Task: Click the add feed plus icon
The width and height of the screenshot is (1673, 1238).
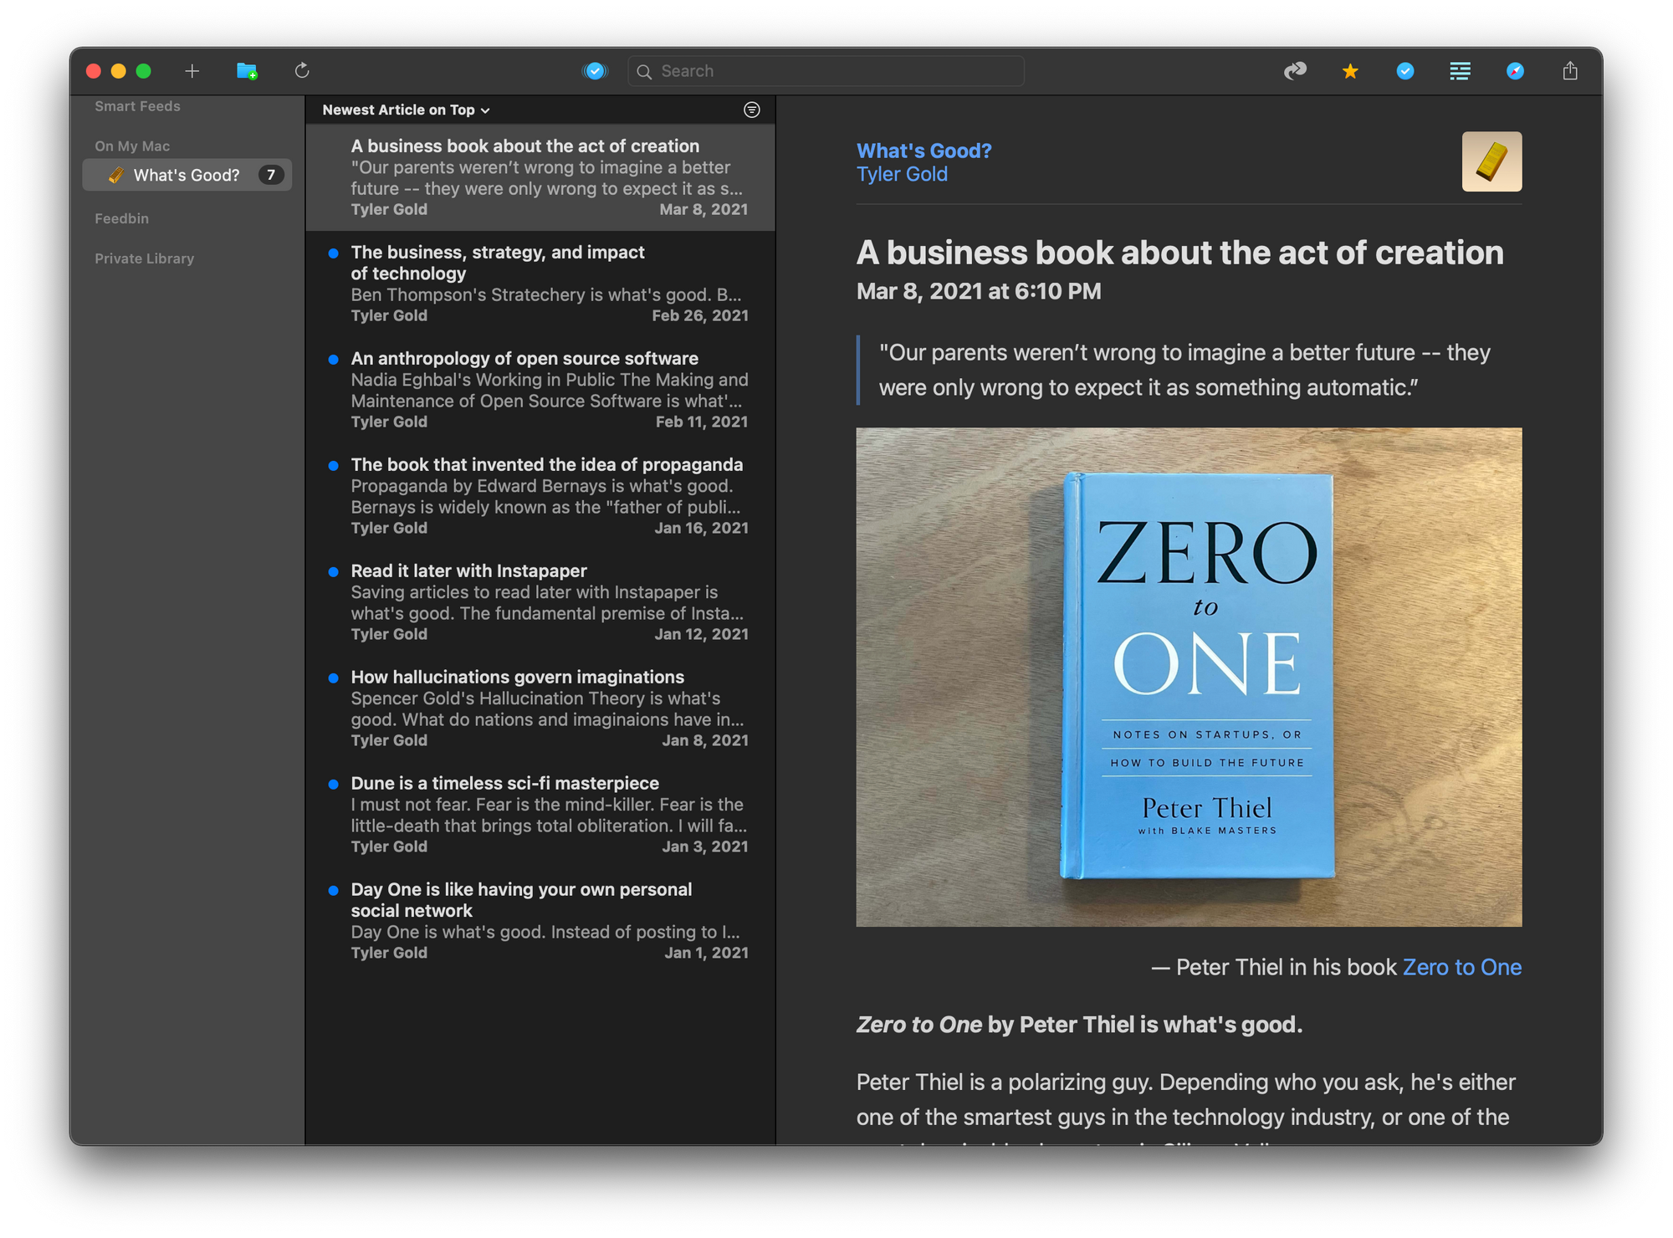Action: pos(192,71)
